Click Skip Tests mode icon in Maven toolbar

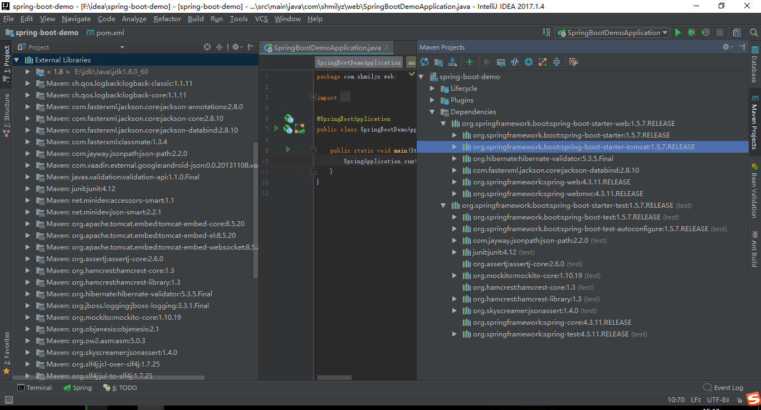click(515, 62)
